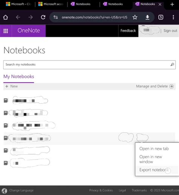Choose Open in new window
This screenshot has height=195, width=179.
click(151, 159)
